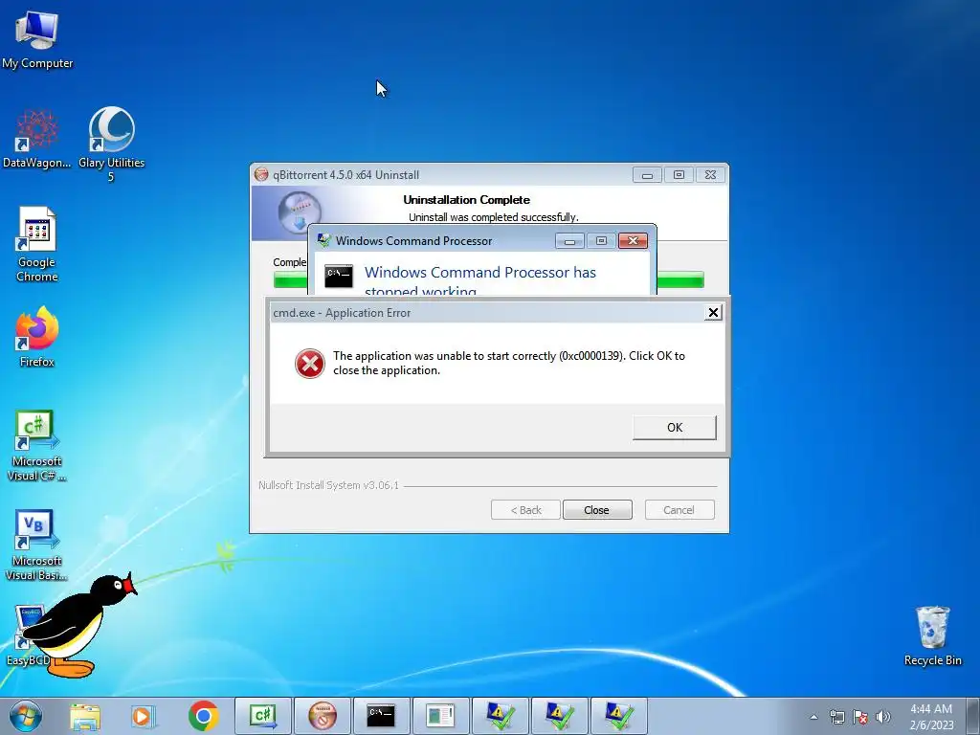980x735 pixels.
Task: Switch to qBittorrent uninstaller taskbar item
Action: point(323,716)
